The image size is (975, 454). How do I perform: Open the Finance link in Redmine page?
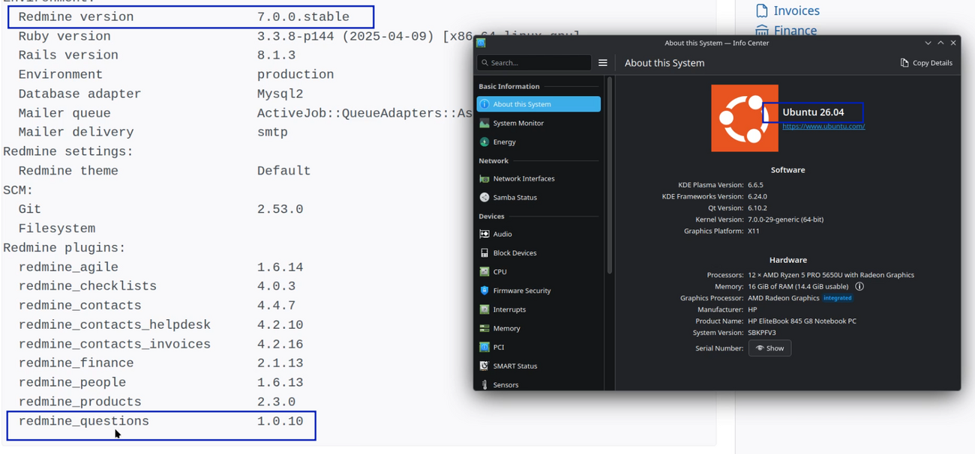click(x=795, y=31)
